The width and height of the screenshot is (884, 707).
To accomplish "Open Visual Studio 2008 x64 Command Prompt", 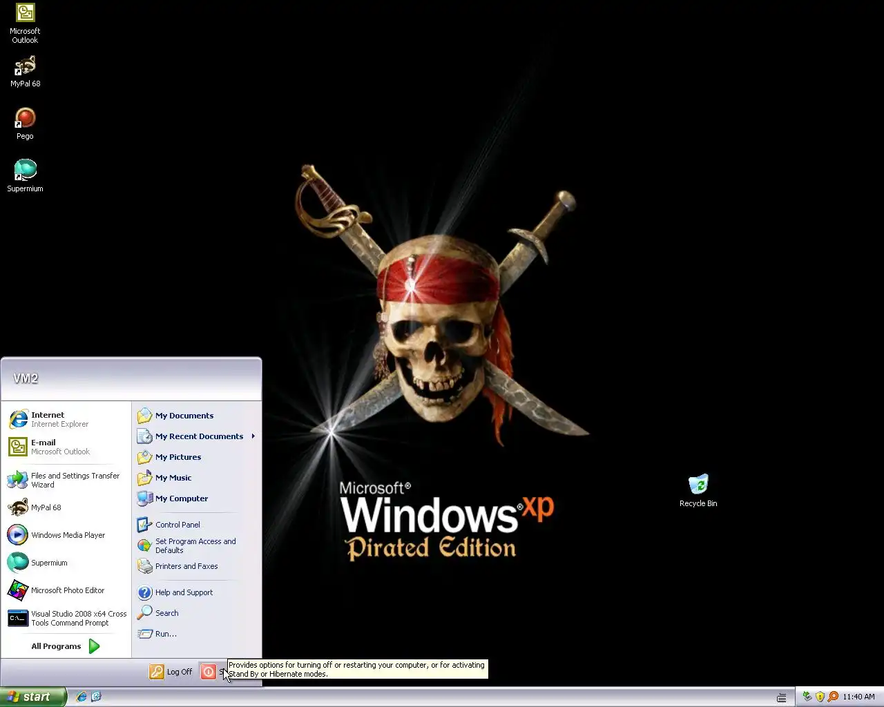I will tap(66, 618).
